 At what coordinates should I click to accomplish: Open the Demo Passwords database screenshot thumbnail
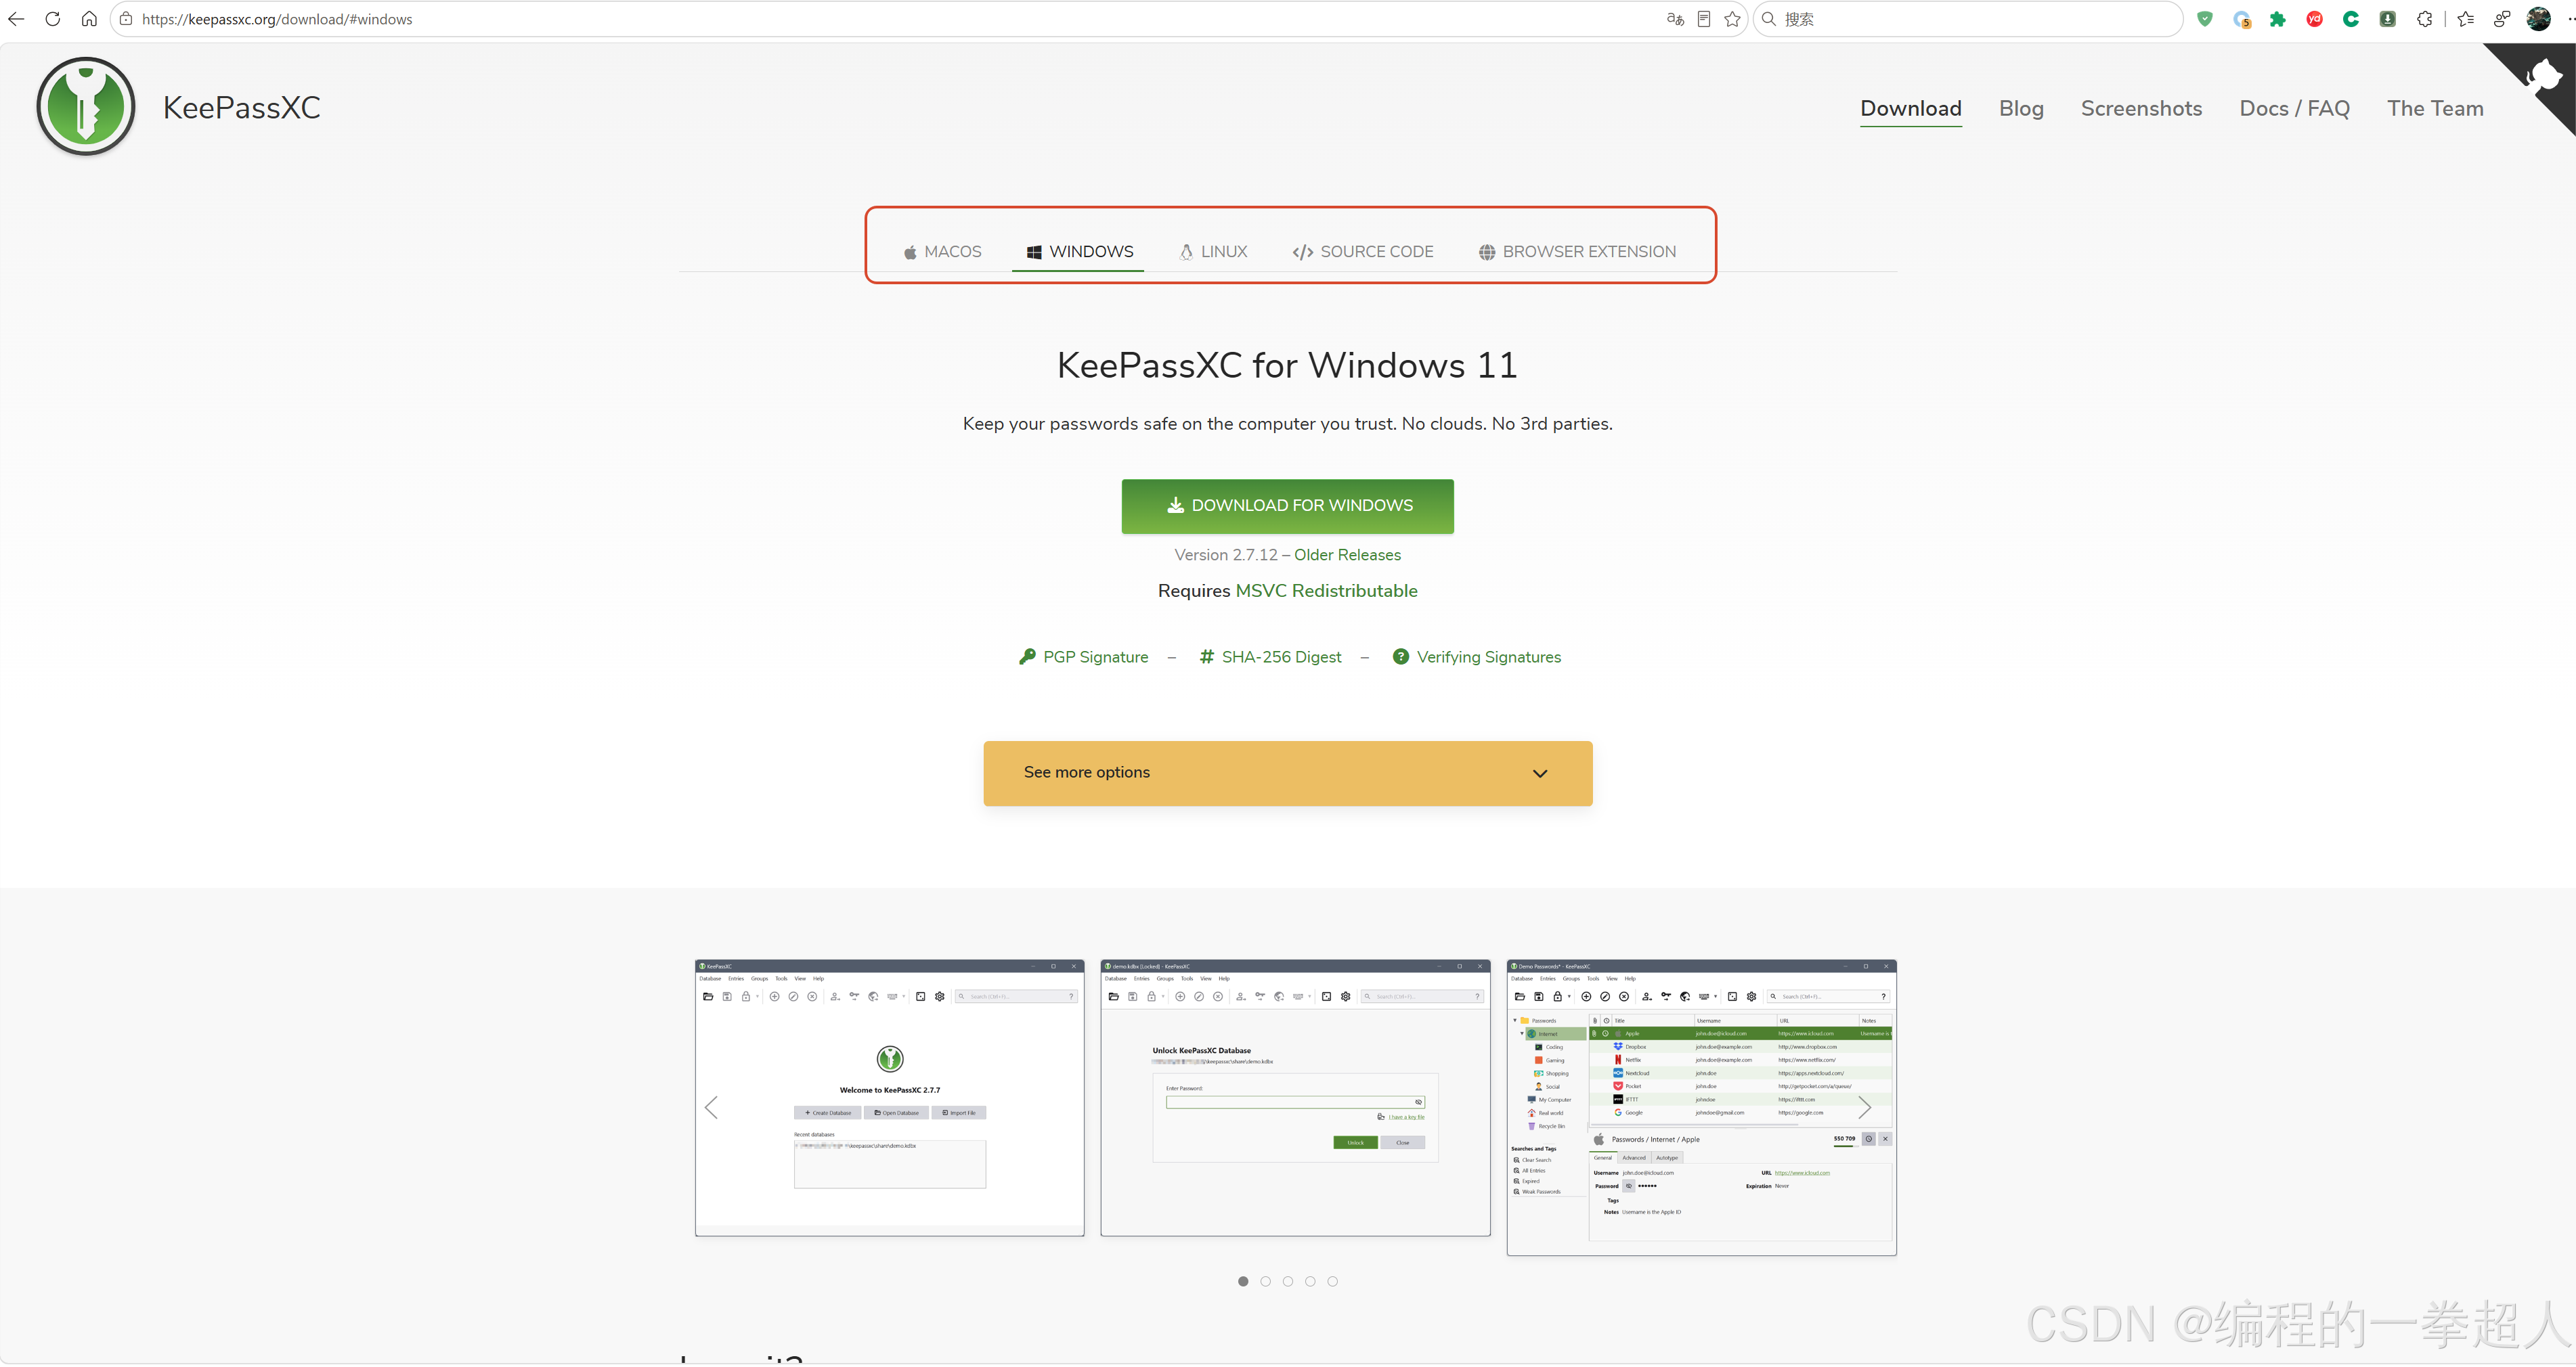coord(1701,1107)
